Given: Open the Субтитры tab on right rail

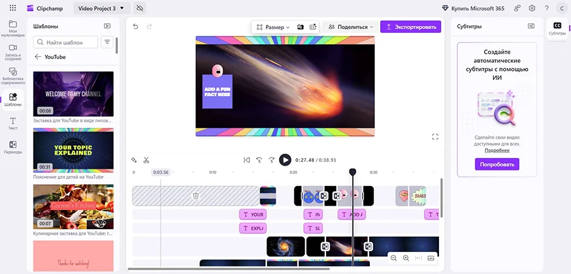Looking at the screenshot, I should (x=557, y=28).
